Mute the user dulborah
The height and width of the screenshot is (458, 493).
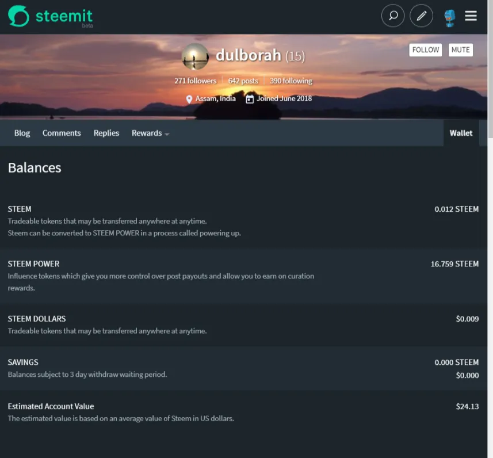(460, 50)
